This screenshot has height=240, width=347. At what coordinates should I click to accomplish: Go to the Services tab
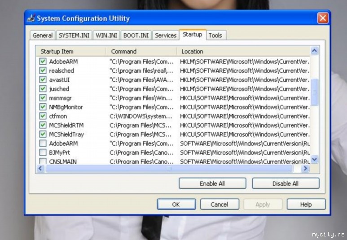click(166, 35)
